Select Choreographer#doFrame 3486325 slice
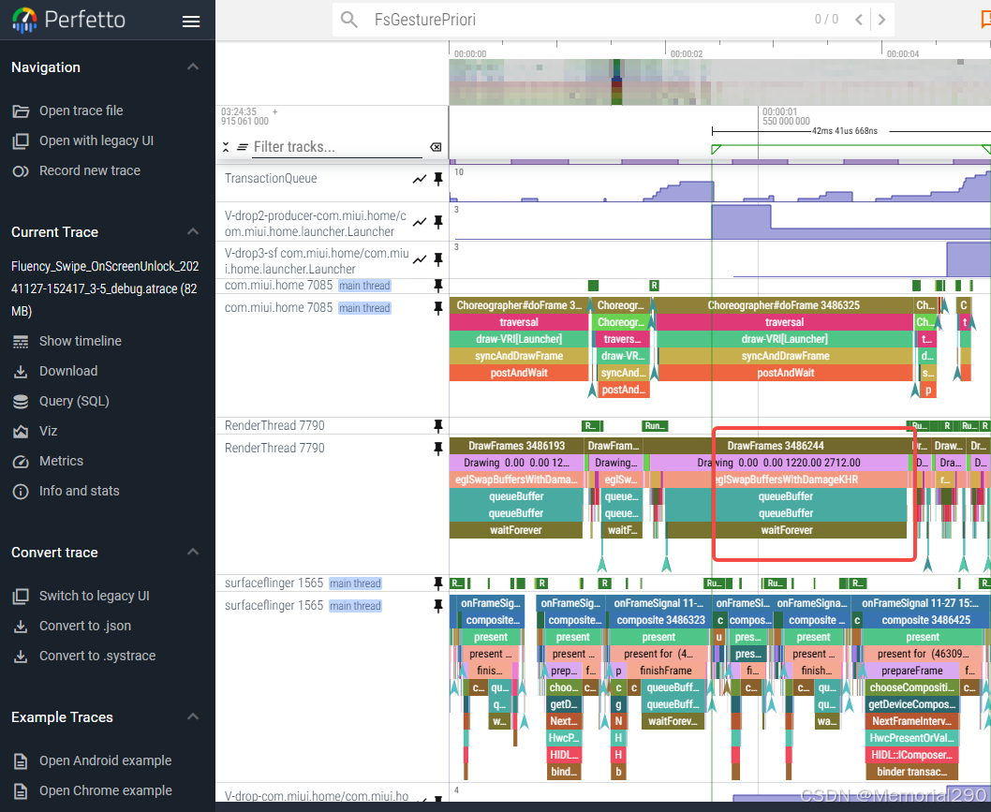The image size is (991, 812). point(783,305)
